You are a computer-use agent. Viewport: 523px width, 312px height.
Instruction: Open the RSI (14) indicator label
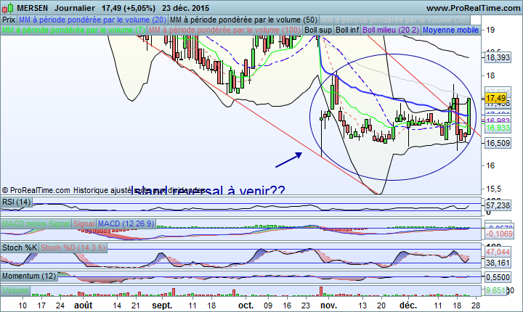click(17, 202)
